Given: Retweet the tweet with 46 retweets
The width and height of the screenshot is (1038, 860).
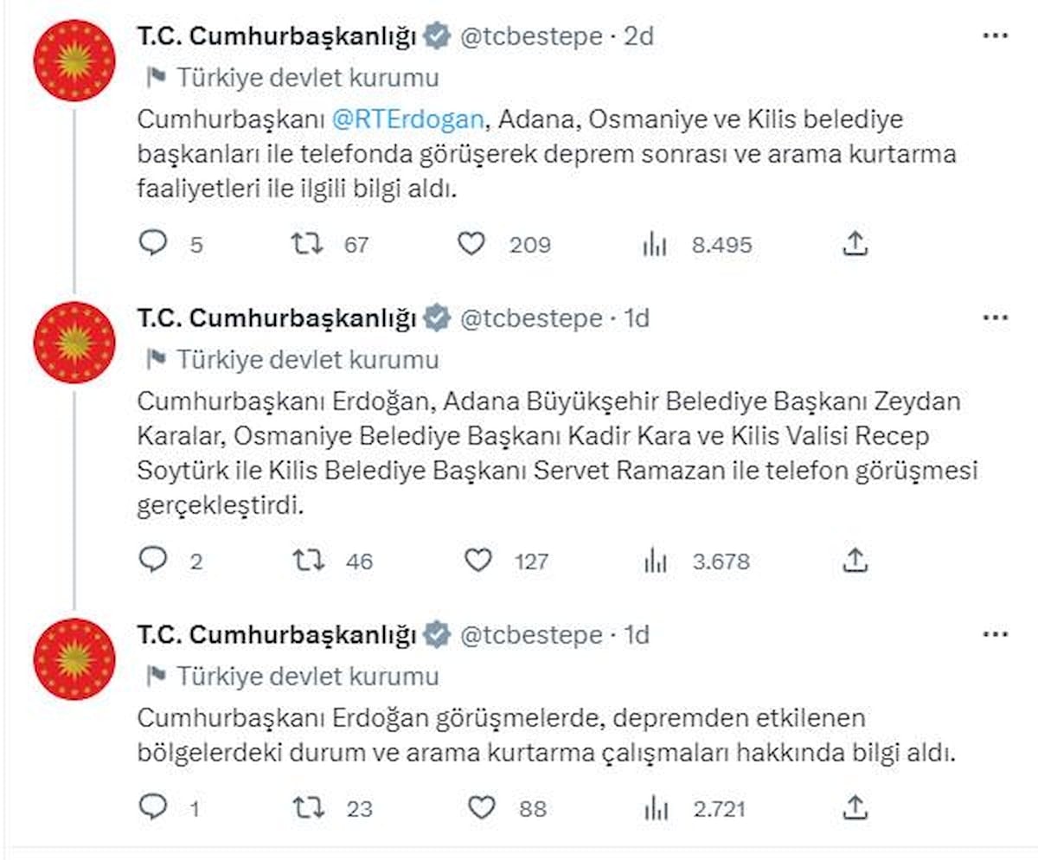Looking at the screenshot, I should [307, 562].
